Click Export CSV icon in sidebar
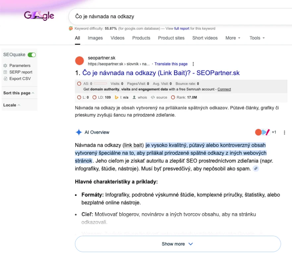Screen dimensions: 292x255 [5, 79]
